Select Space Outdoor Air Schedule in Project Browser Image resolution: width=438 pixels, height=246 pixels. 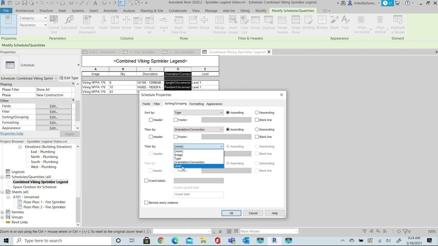point(35,187)
